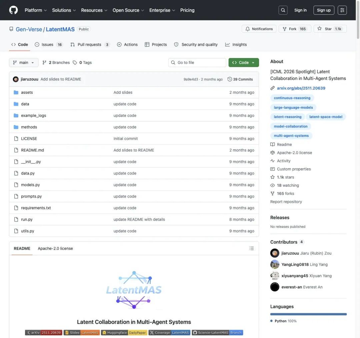Click the Python language bar
This screenshot has width=360, height=338.
(308, 314)
